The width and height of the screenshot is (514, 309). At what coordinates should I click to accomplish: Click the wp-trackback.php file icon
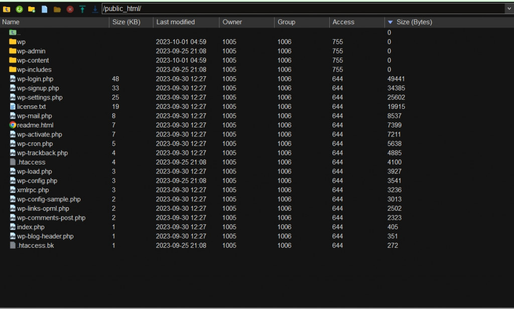tap(13, 152)
